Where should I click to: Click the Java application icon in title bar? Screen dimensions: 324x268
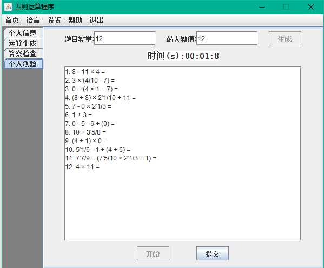tap(8, 7)
